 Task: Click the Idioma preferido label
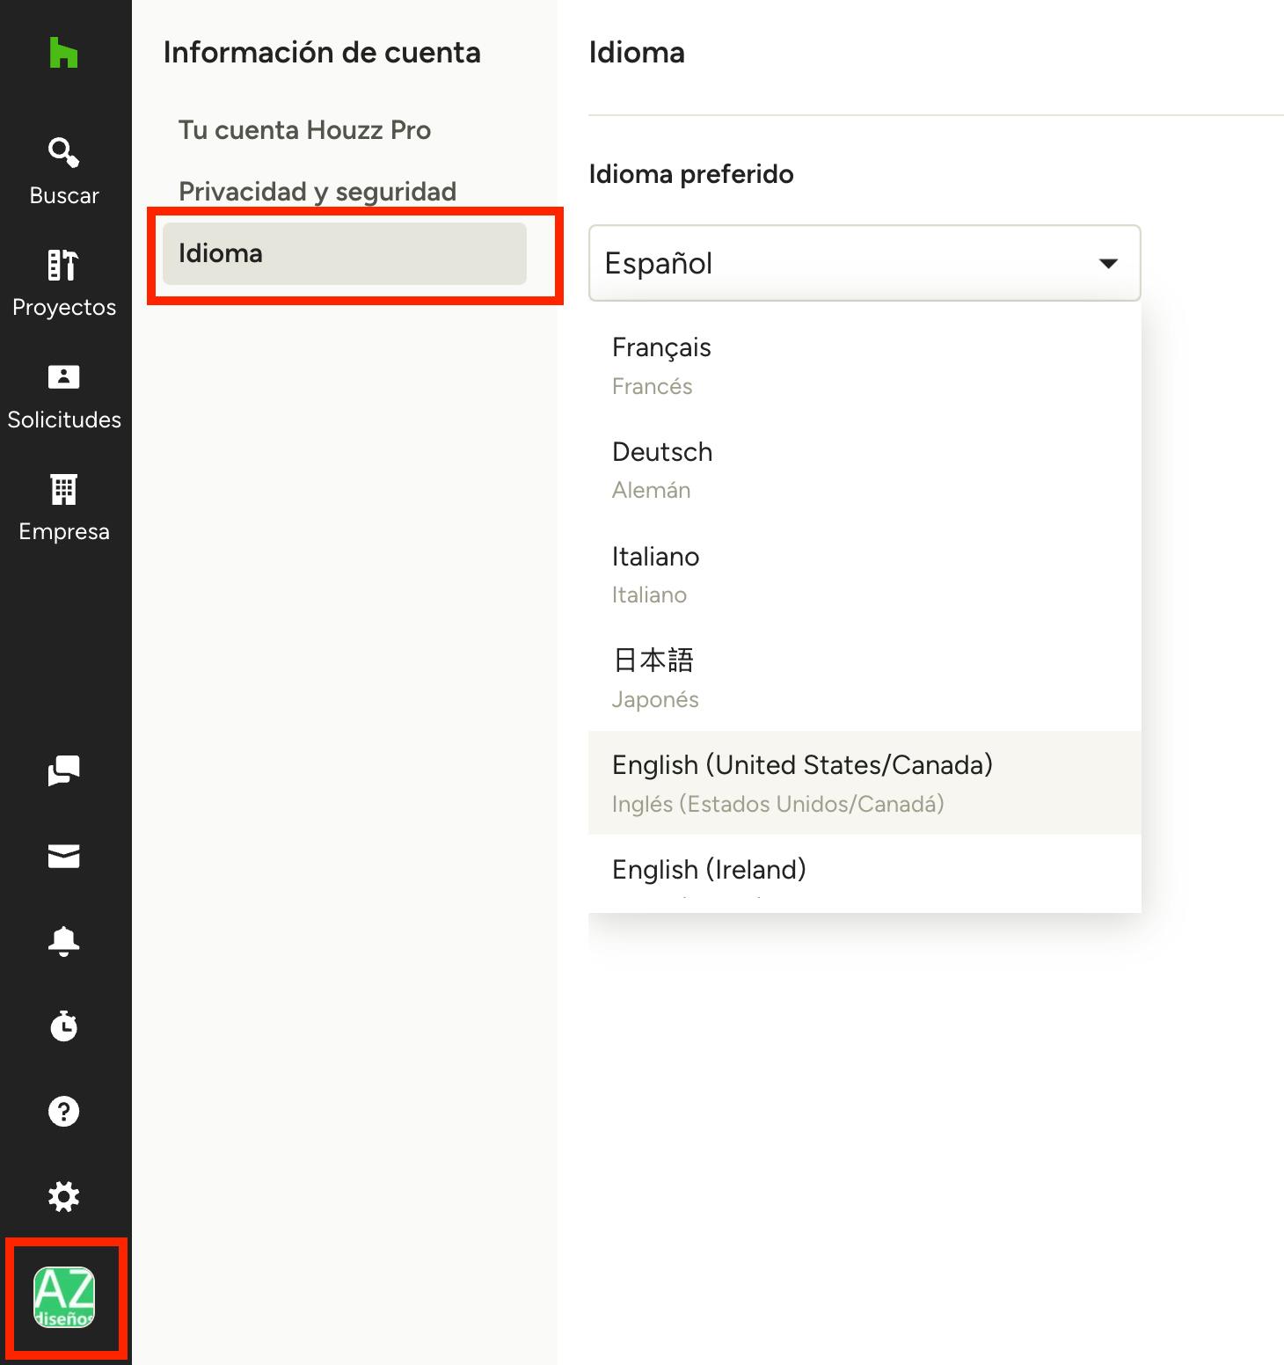(x=691, y=174)
